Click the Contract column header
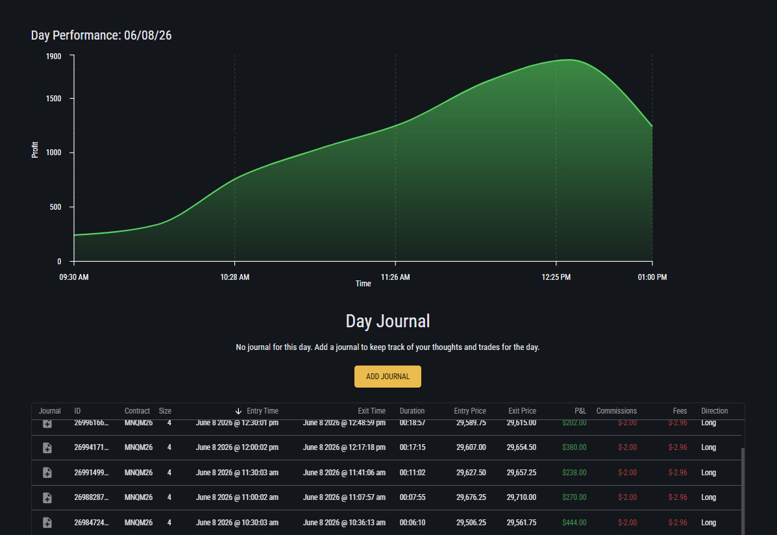Screen dimensions: 777x535 click(137, 411)
